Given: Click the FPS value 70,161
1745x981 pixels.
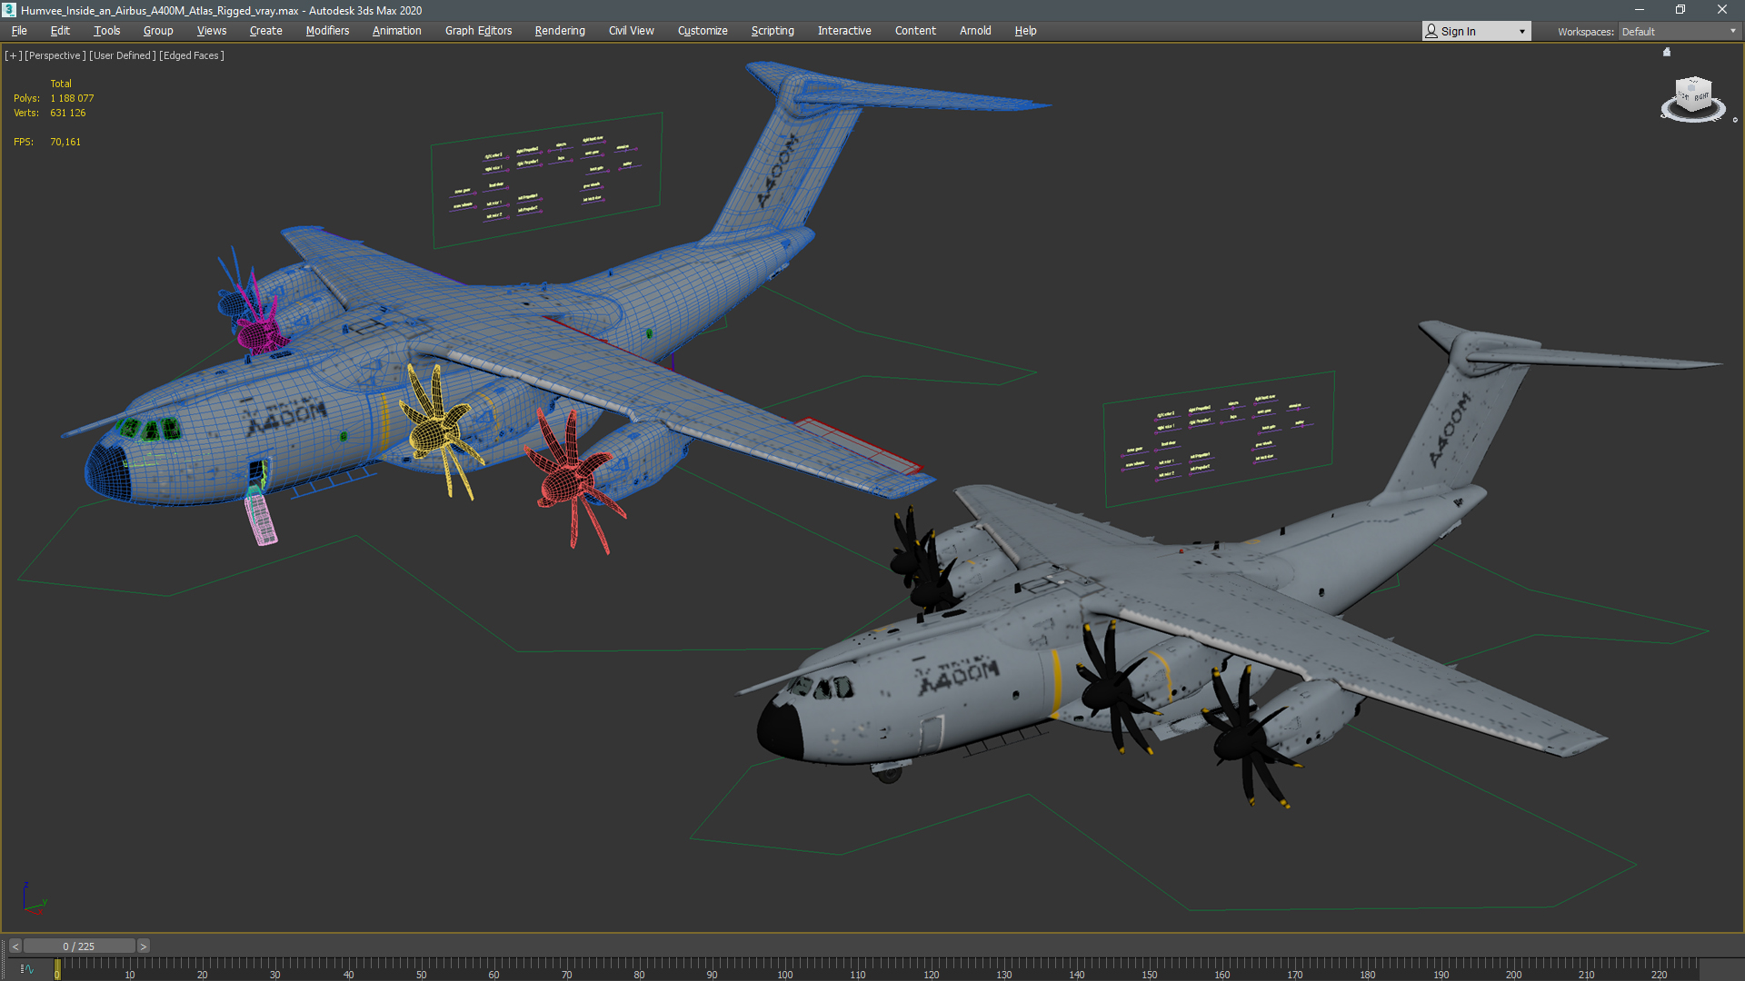Looking at the screenshot, I should coord(65,142).
